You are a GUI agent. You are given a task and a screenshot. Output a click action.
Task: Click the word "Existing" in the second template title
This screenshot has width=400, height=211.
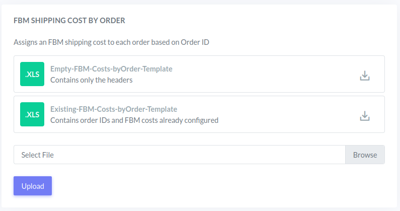63,109
